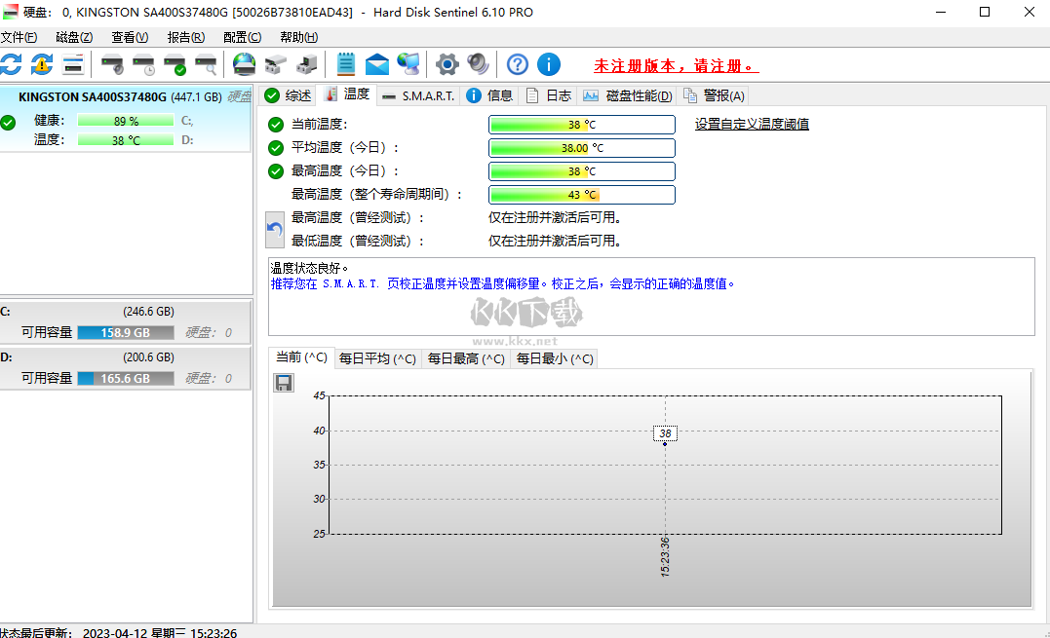The image size is (1050, 638).
Task: Switch to the S.M.A.R.T. tab
Action: (418, 95)
